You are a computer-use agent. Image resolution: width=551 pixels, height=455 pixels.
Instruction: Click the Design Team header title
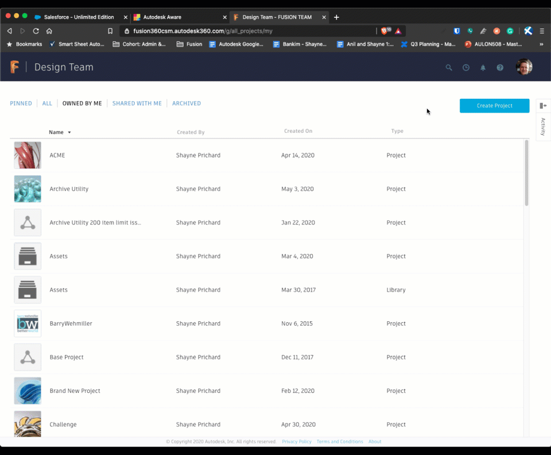pos(64,67)
